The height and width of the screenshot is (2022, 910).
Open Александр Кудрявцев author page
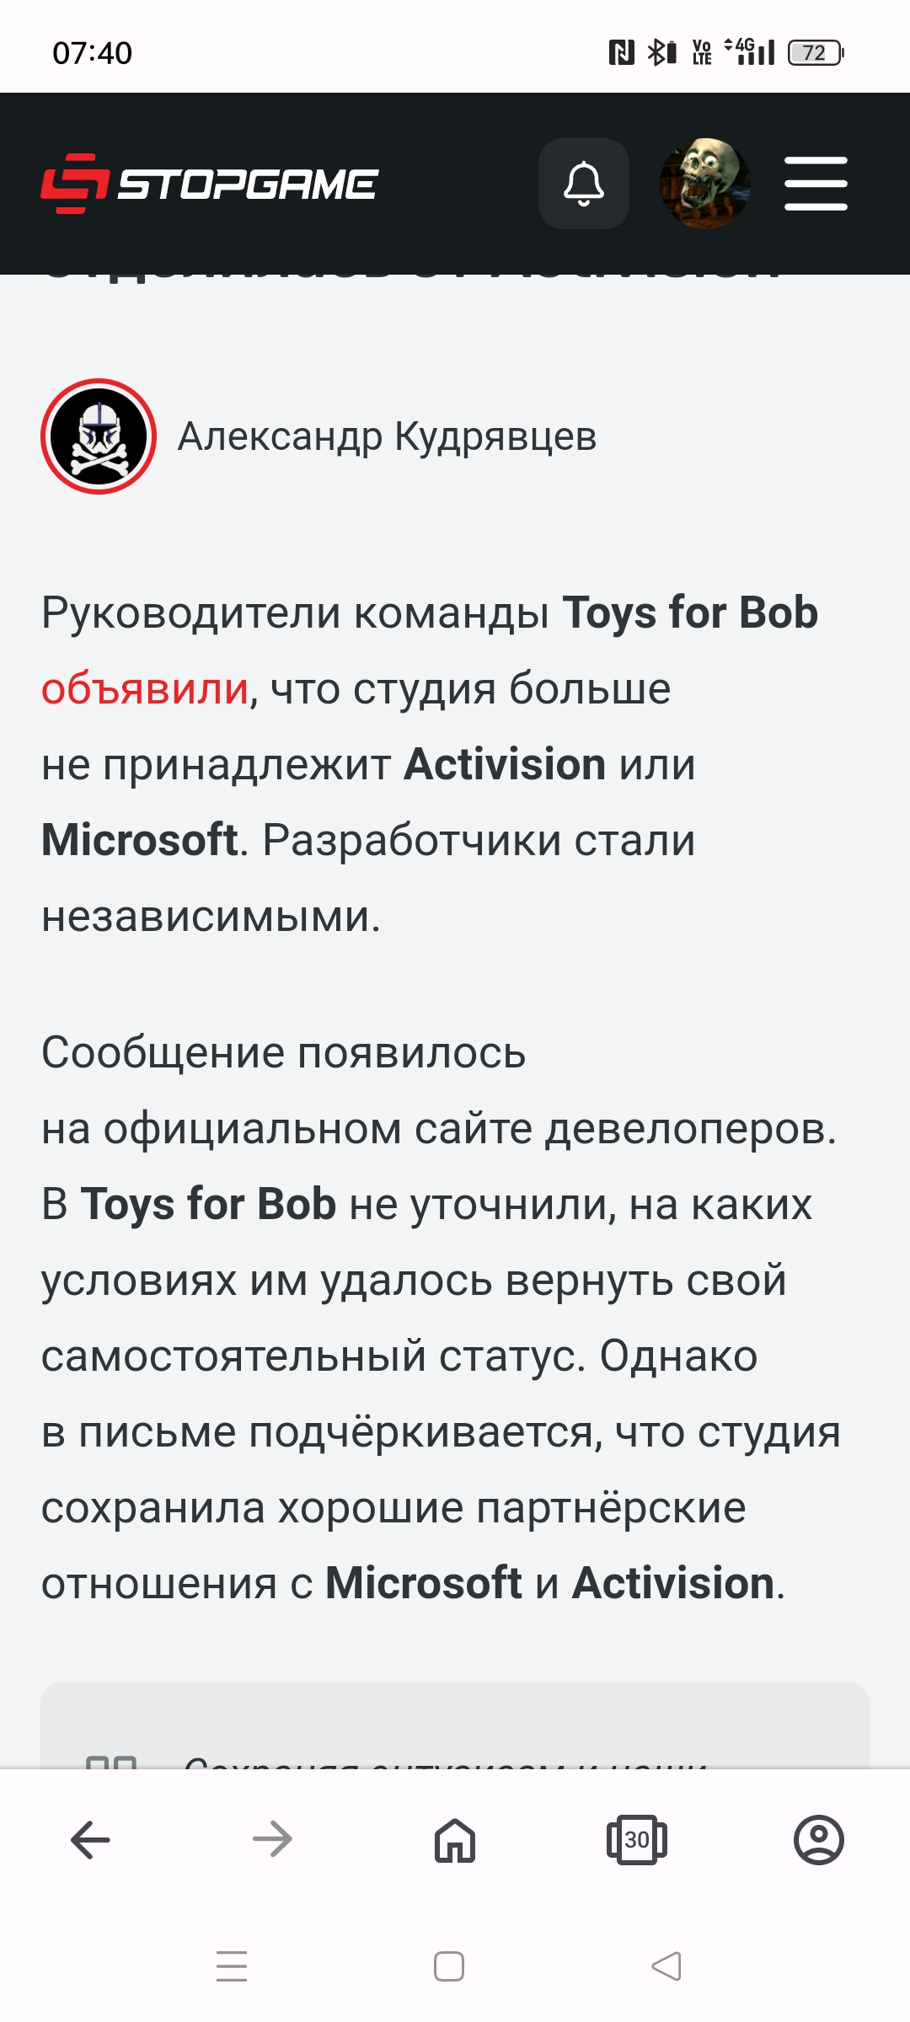(x=387, y=436)
